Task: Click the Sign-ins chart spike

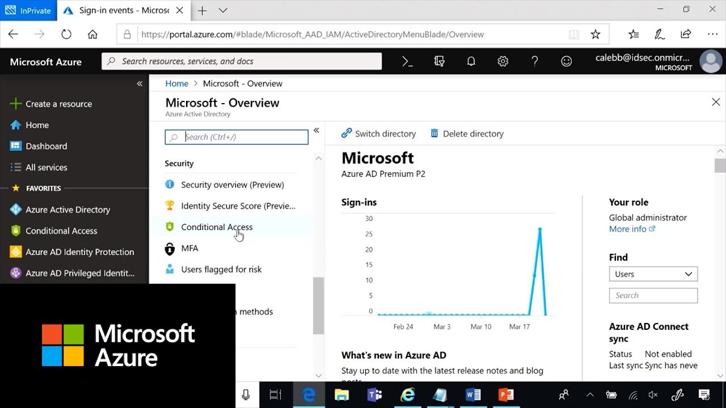Action: (x=540, y=229)
